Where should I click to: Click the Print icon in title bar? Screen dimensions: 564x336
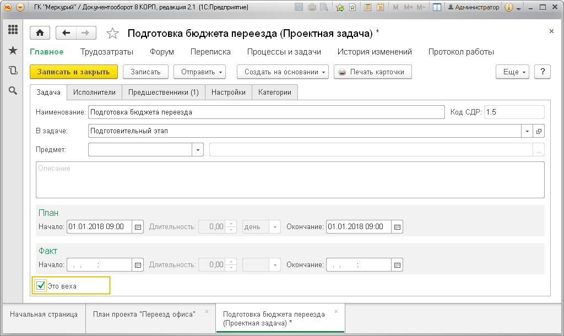pyautogui.click(x=312, y=7)
